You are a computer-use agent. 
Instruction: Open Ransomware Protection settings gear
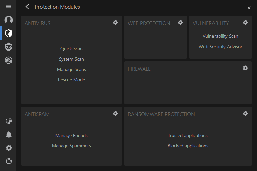coord(245,113)
